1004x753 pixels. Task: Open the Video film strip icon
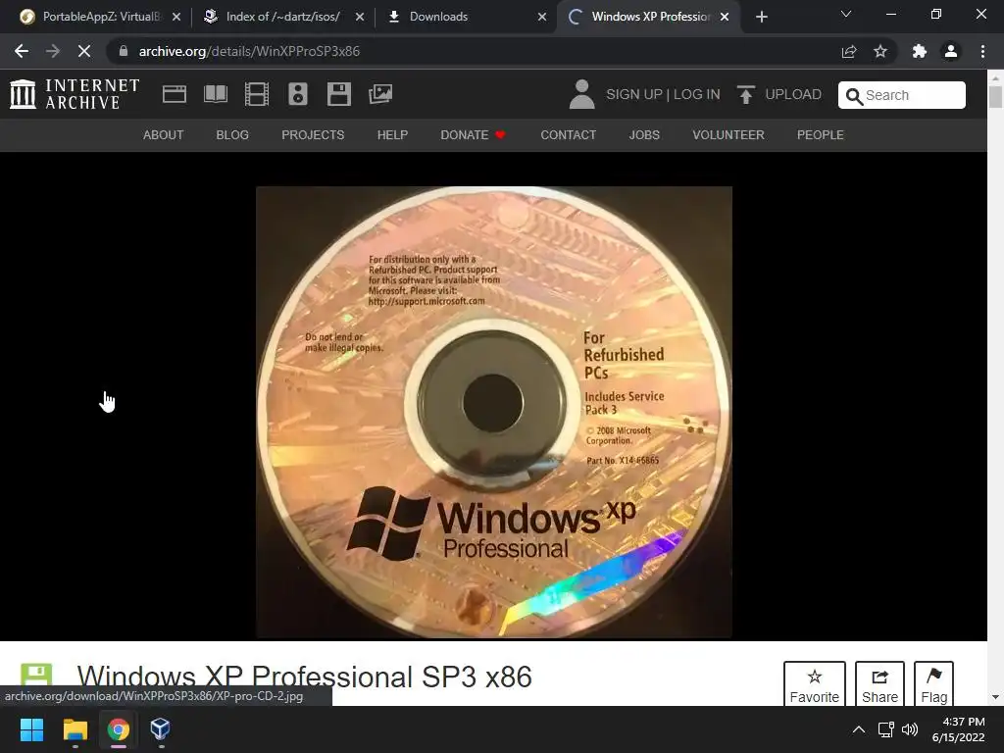click(x=257, y=94)
